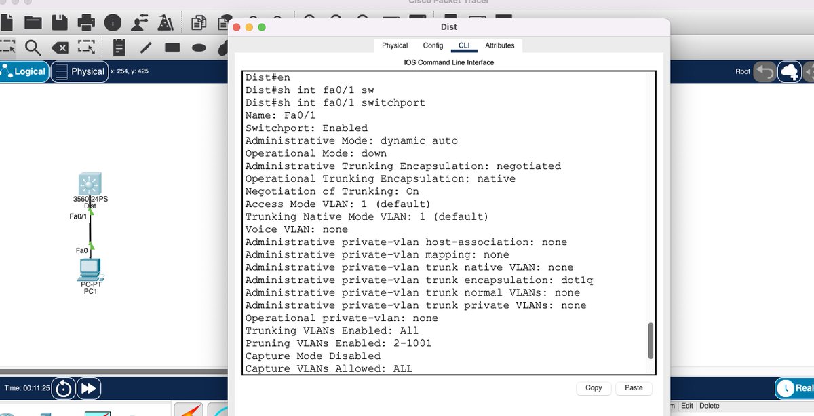This screenshot has height=416, width=814.
Task: Click the 'Access Mode VLAN: 1 (default)' line
Action: 338,204
